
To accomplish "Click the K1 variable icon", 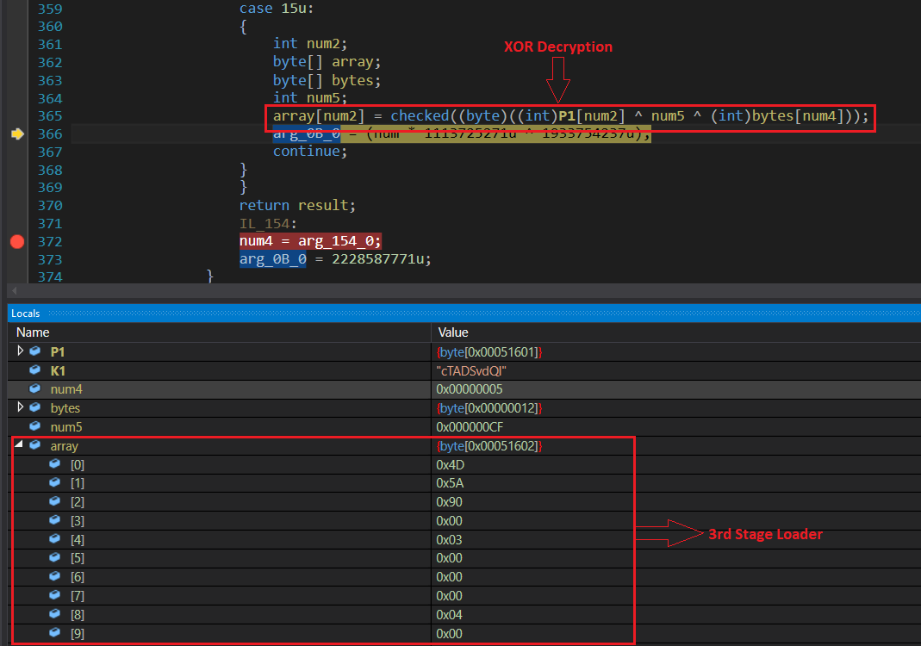I will tap(35, 370).
